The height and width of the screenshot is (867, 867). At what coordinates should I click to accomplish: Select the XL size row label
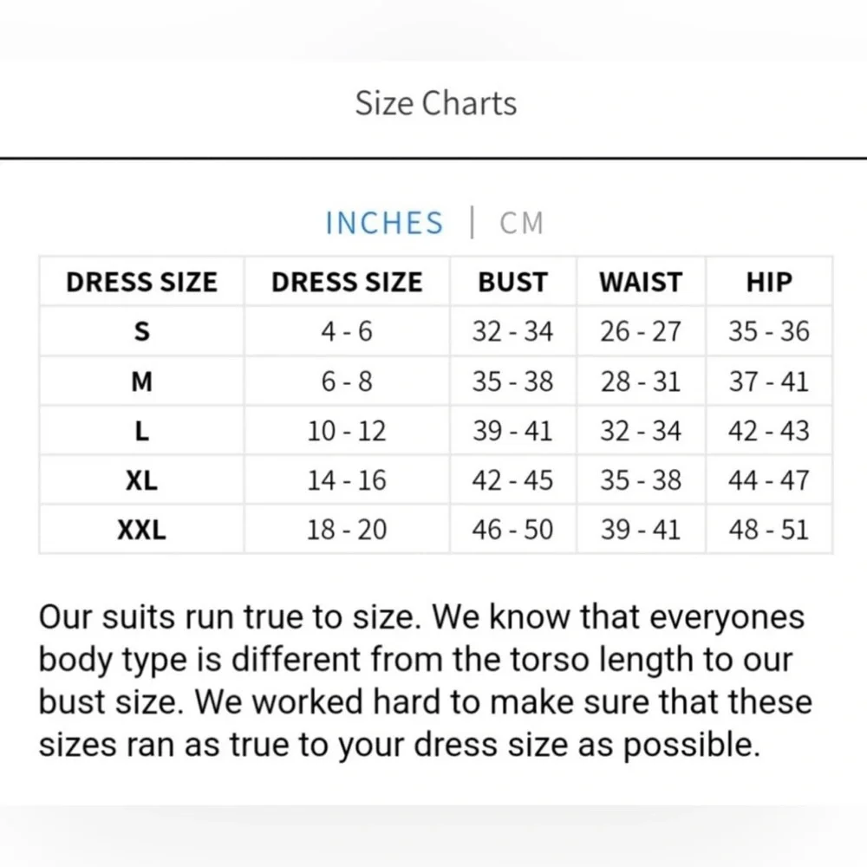[x=142, y=480]
